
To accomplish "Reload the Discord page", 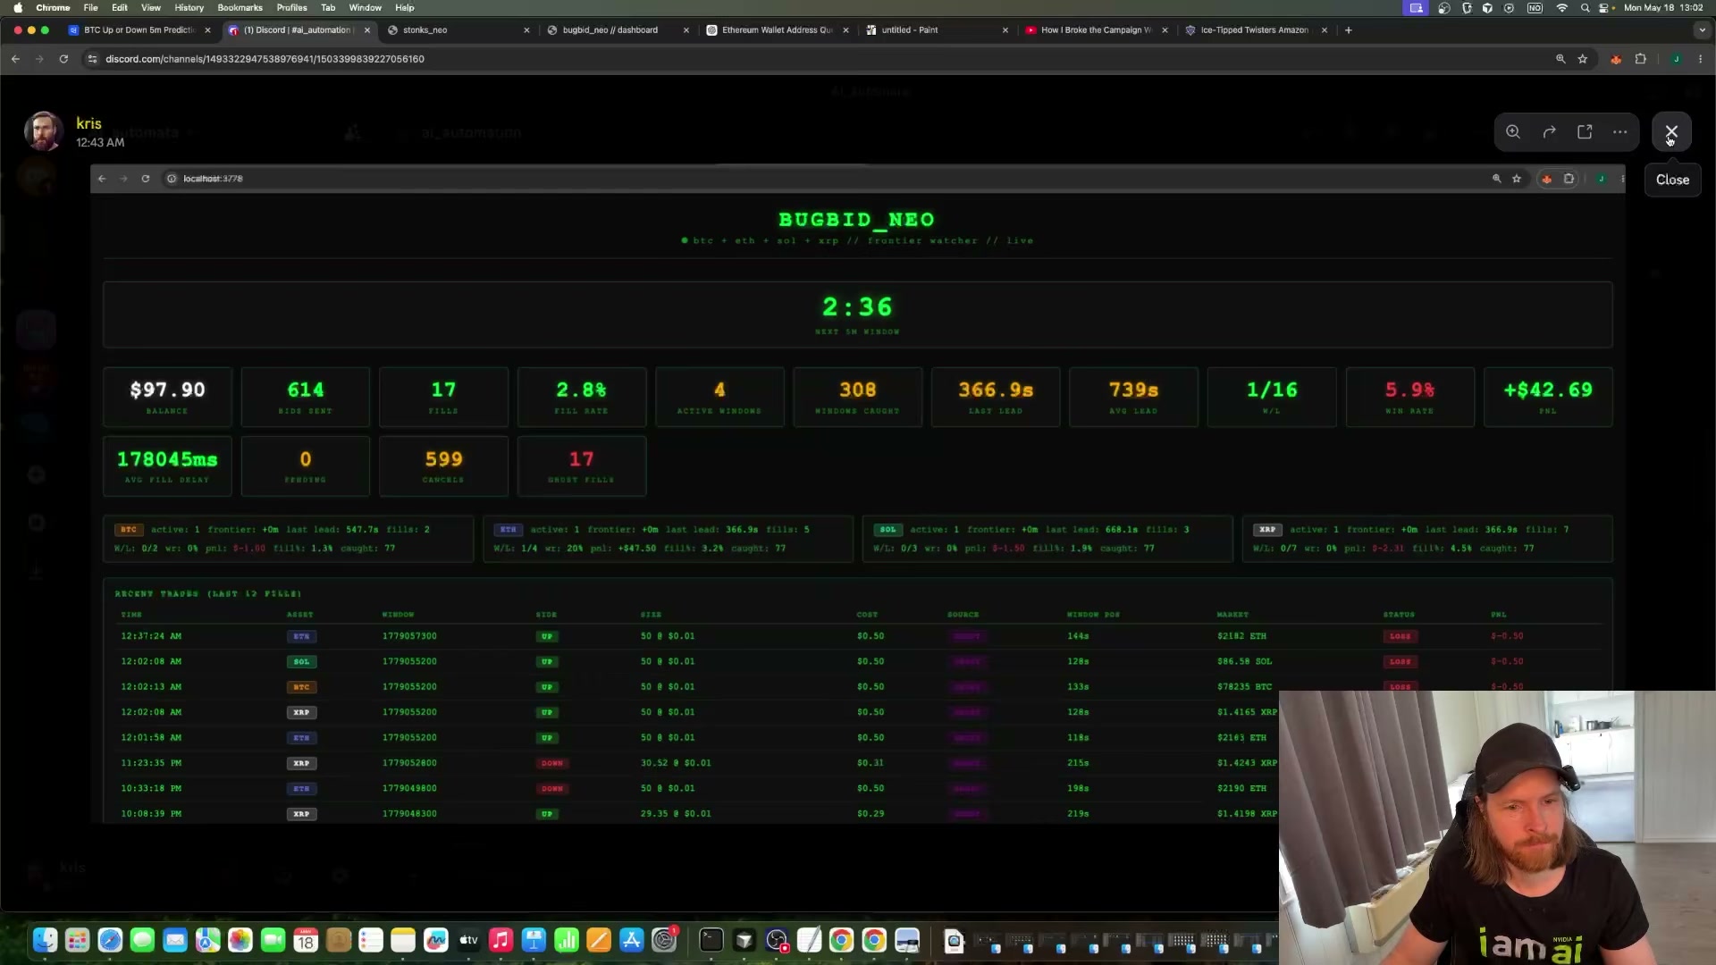I will pyautogui.click(x=63, y=59).
